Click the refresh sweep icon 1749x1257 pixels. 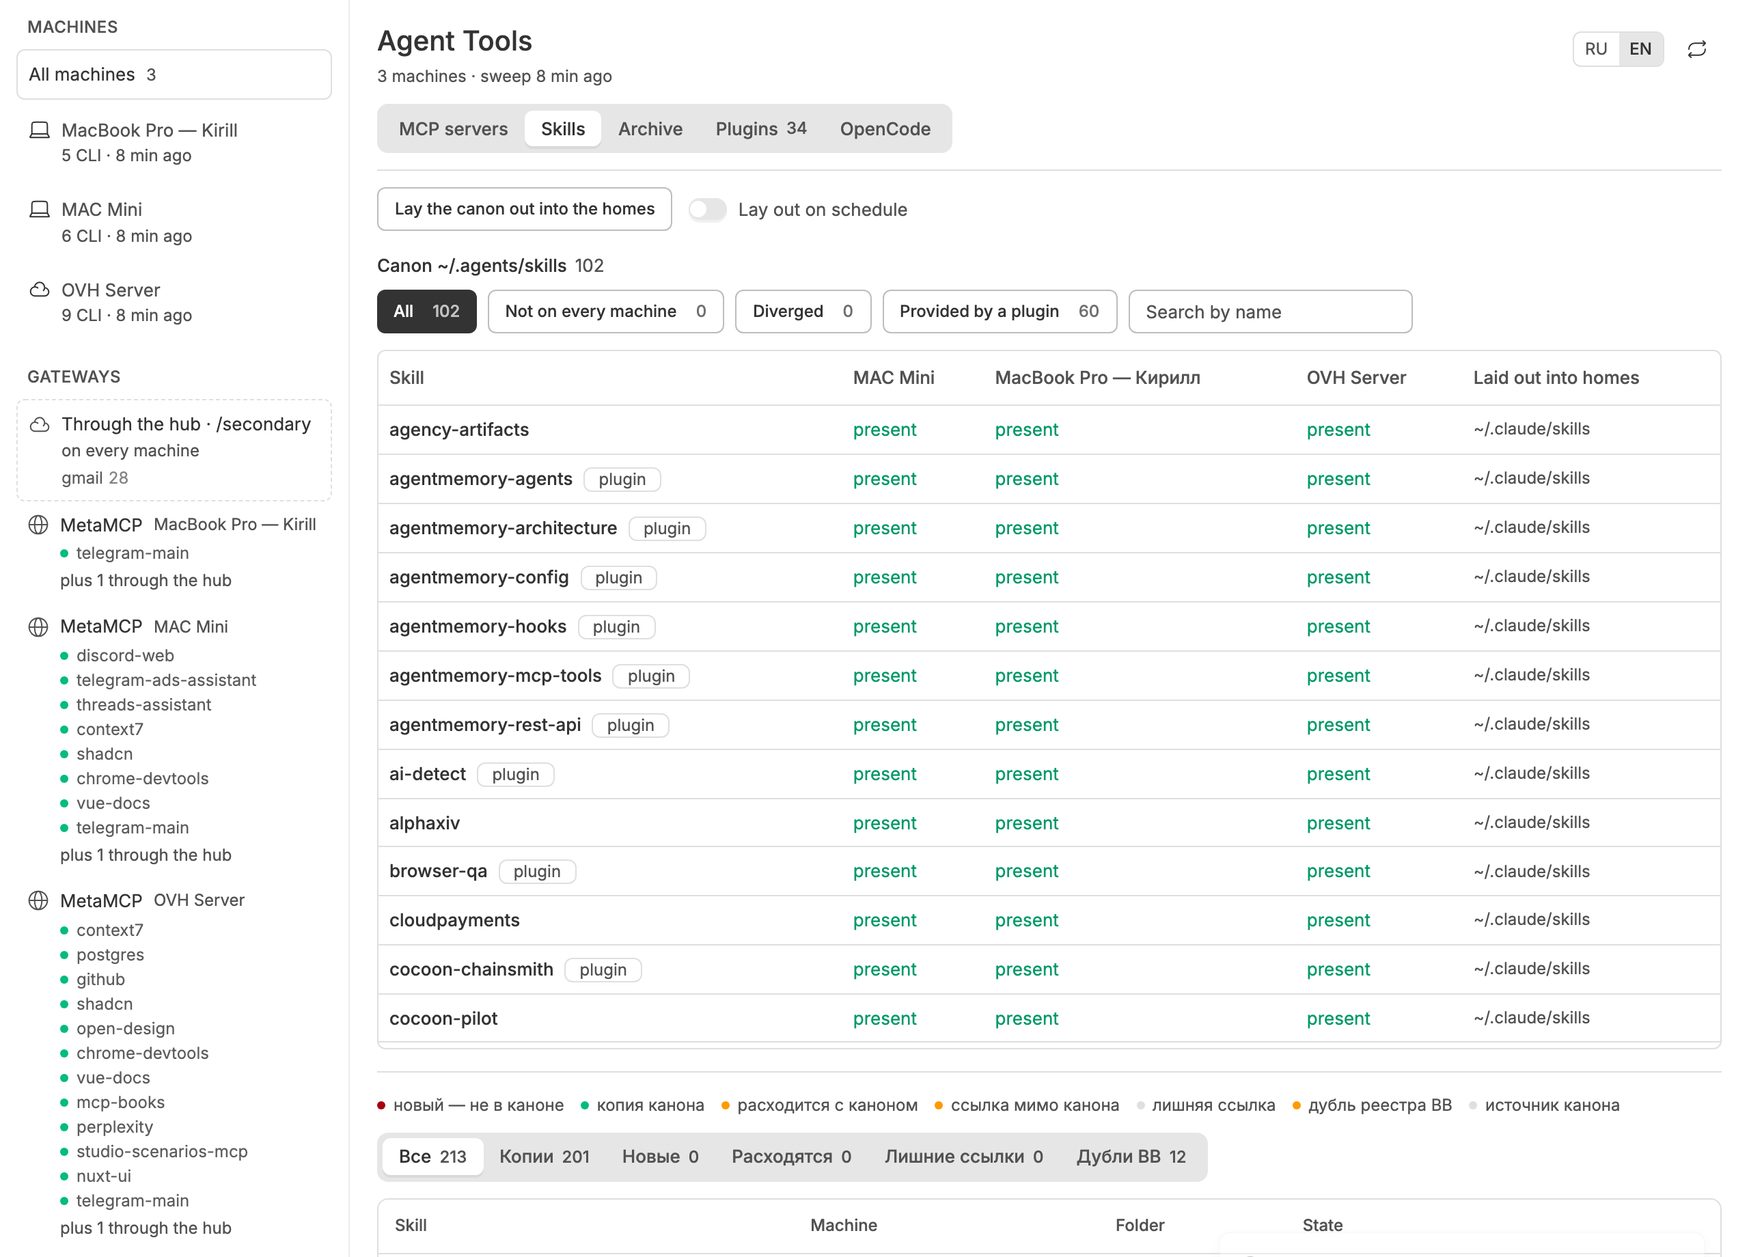click(x=1696, y=49)
